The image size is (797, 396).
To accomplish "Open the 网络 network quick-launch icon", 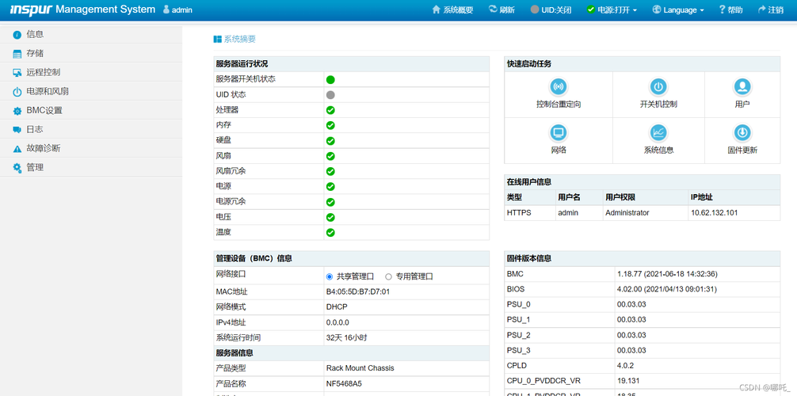I will coord(559,132).
